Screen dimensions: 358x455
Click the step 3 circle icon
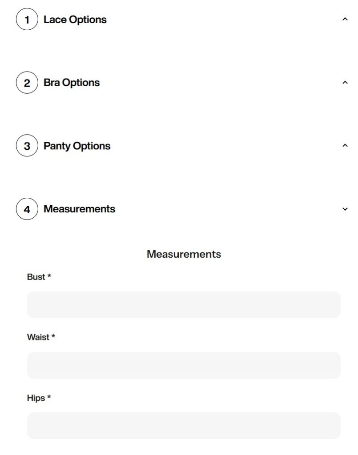tap(27, 146)
